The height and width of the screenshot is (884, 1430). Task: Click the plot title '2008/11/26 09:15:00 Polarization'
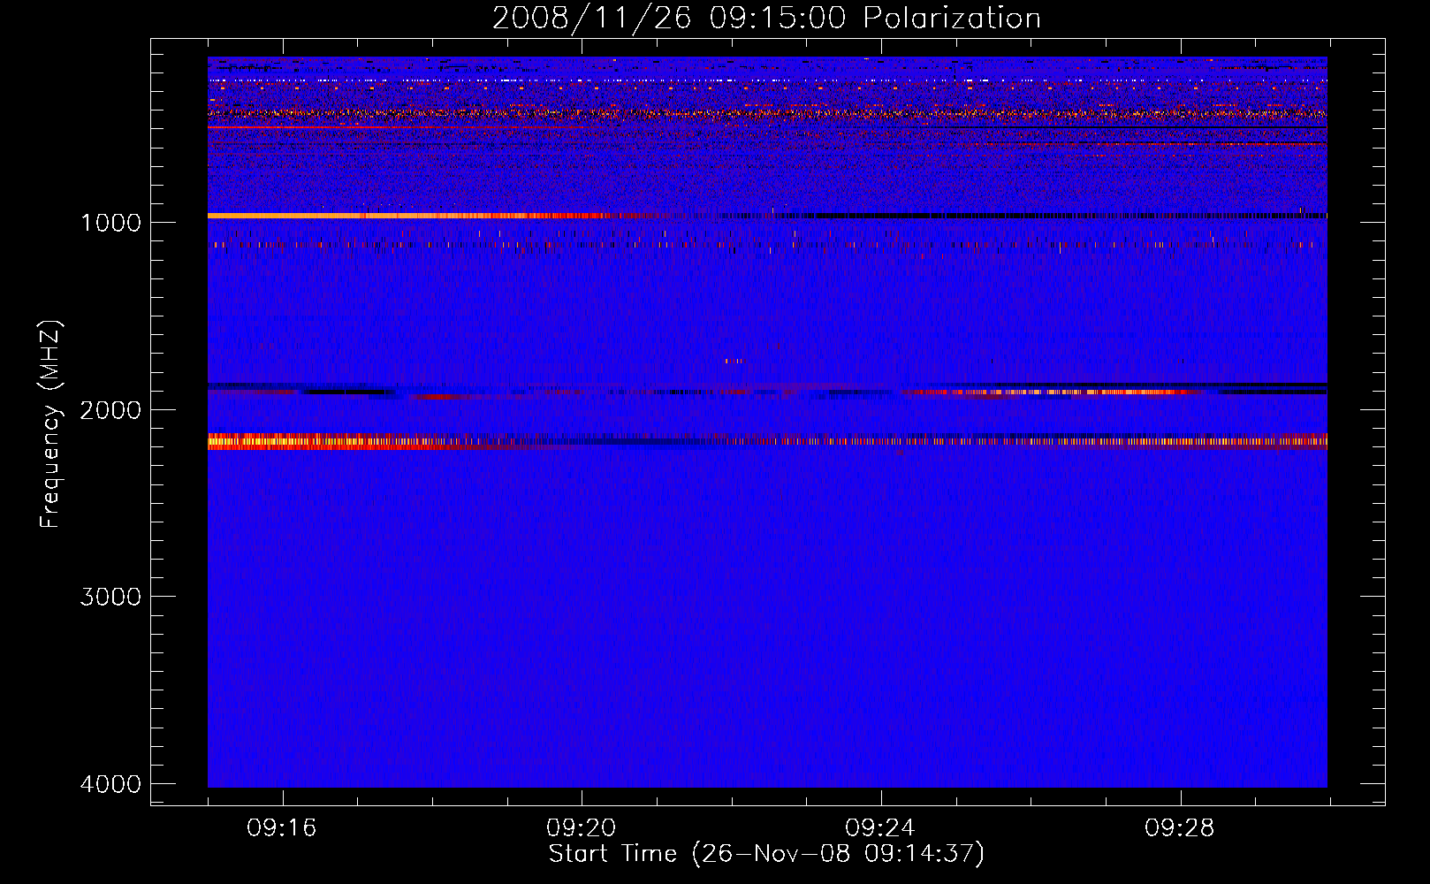pyautogui.click(x=766, y=19)
